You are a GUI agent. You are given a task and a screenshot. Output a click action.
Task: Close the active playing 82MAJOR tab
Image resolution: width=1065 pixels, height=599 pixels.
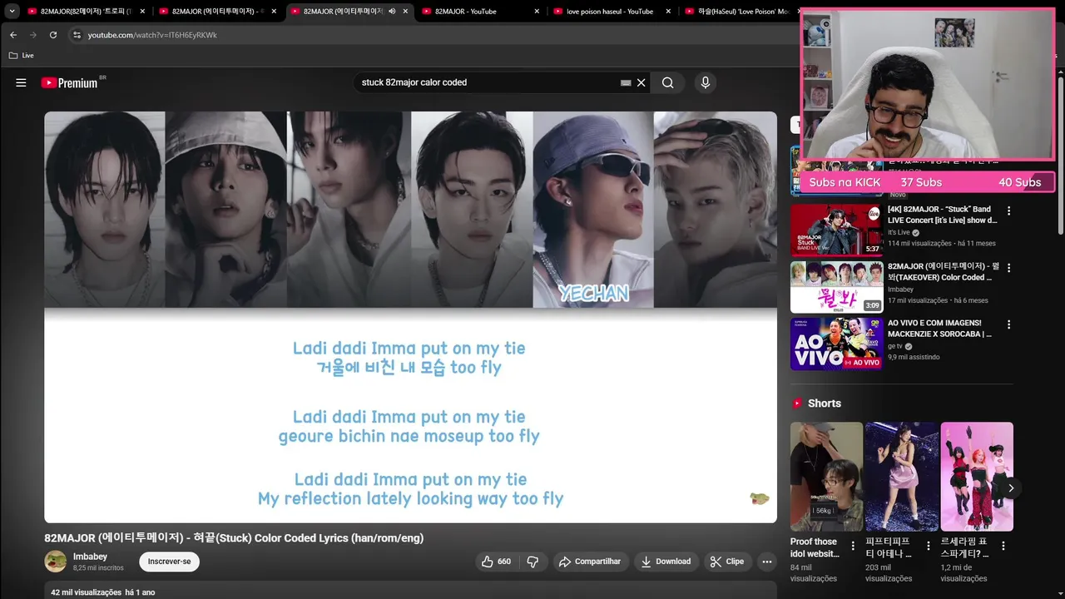click(x=405, y=12)
